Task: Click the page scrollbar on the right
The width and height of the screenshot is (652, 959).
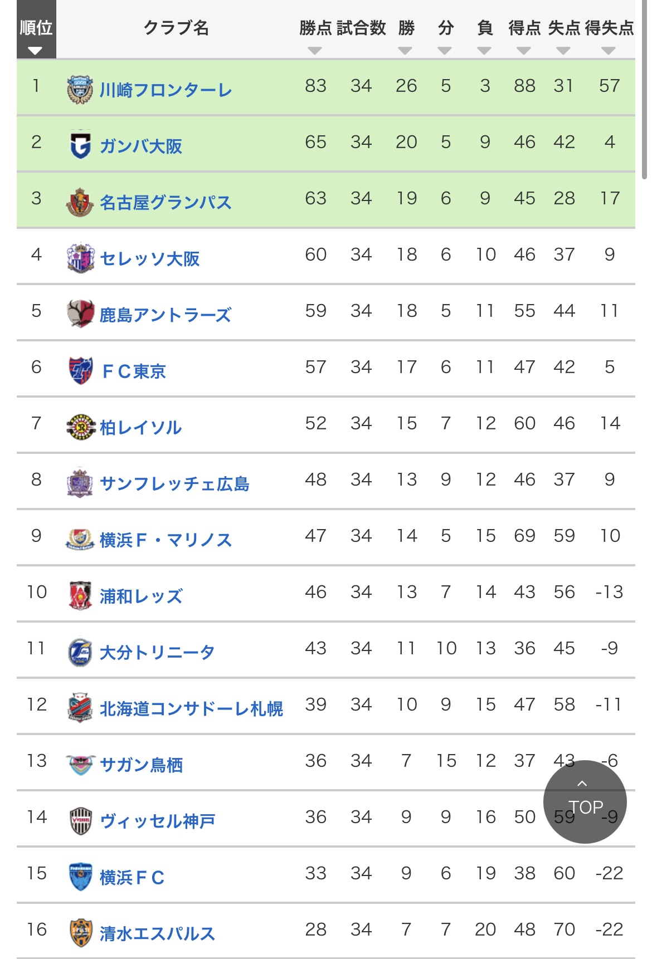Action: 645,89
